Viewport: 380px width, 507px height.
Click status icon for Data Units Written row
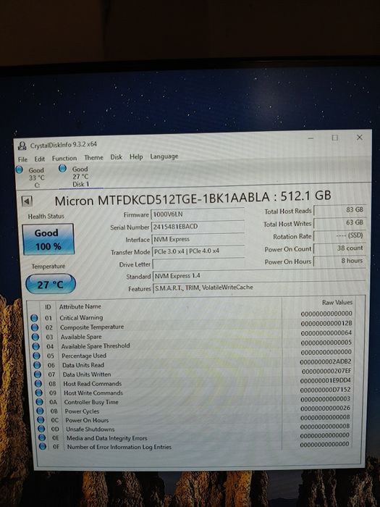click(x=38, y=374)
